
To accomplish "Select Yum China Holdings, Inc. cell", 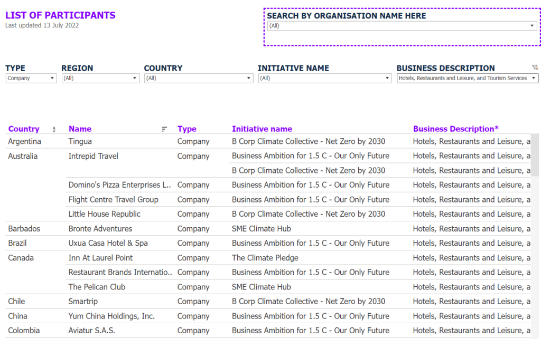I will (x=111, y=316).
